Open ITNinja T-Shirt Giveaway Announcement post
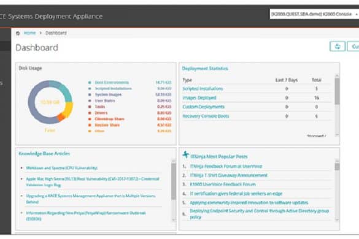 (228, 175)
